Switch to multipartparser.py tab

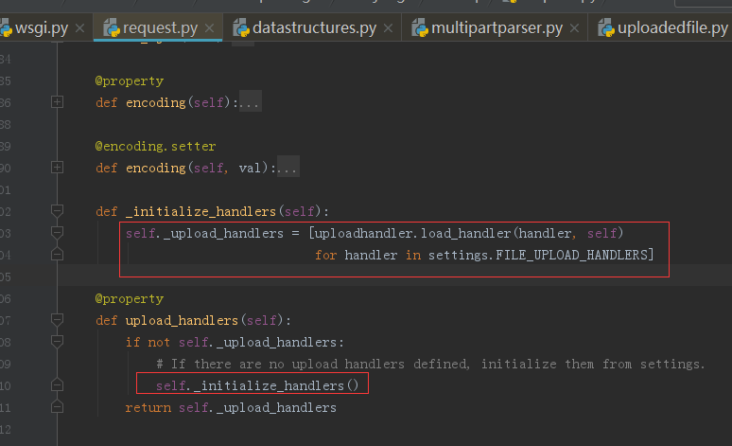click(x=497, y=28)
